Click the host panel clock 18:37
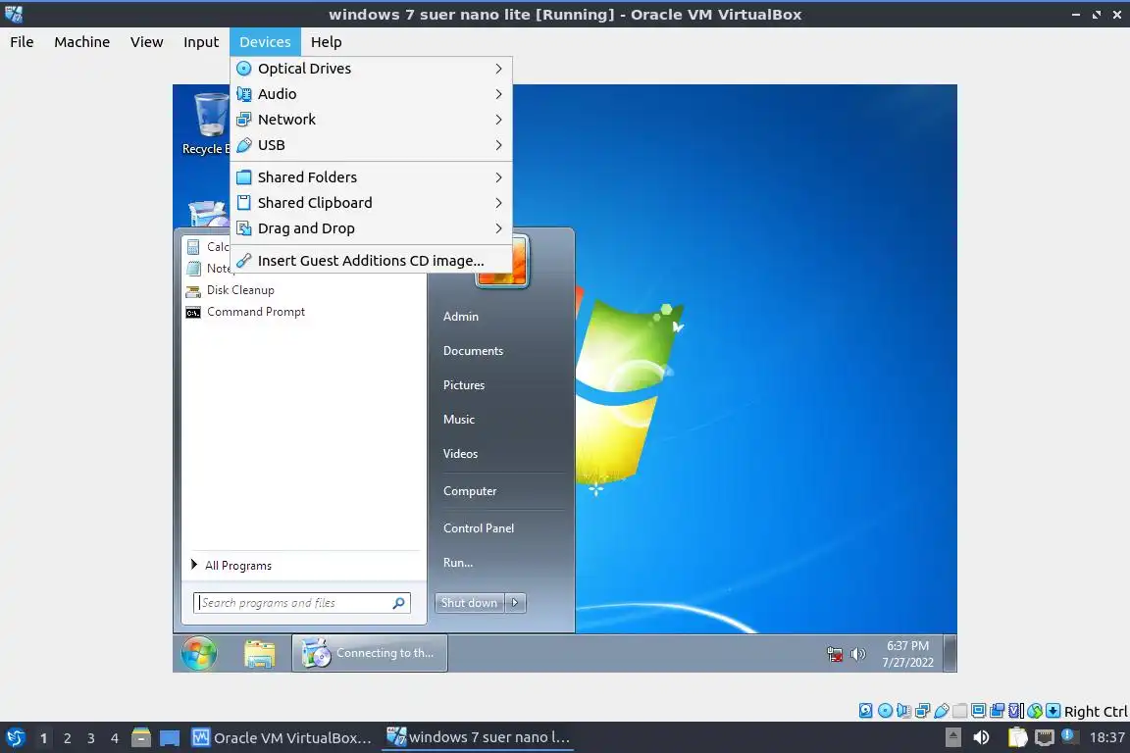This screenshot has height=753, width=1130. tap(1106, 737)
